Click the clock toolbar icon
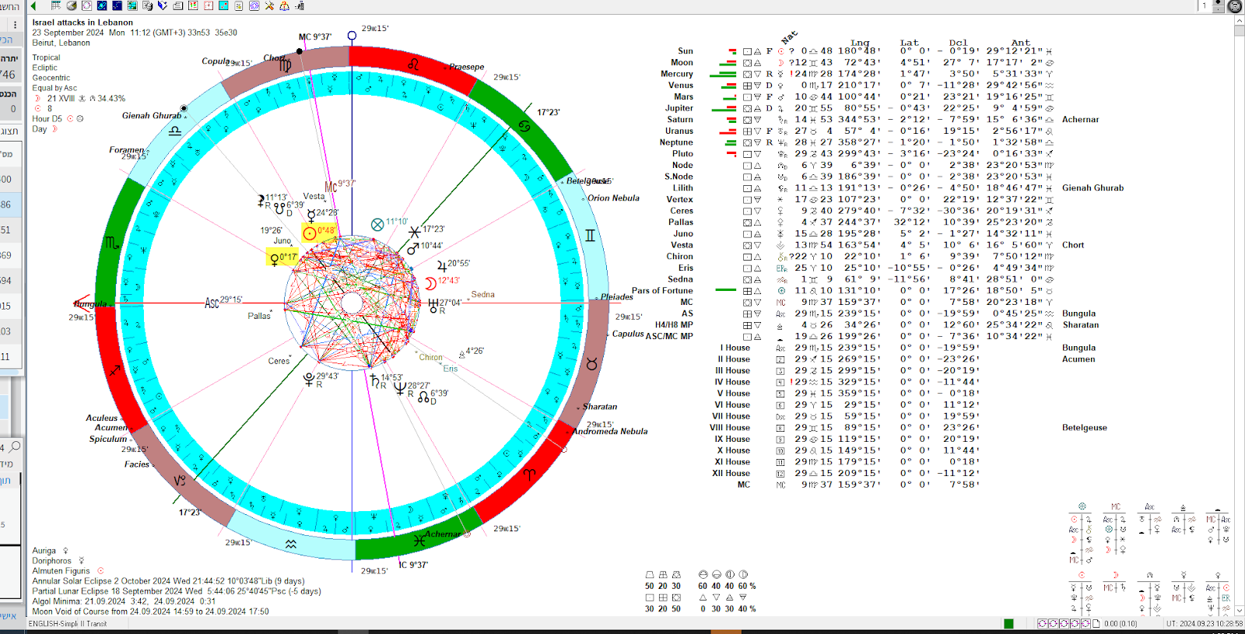The width and height of the screenshot is (1245, 634). [209, 5]
